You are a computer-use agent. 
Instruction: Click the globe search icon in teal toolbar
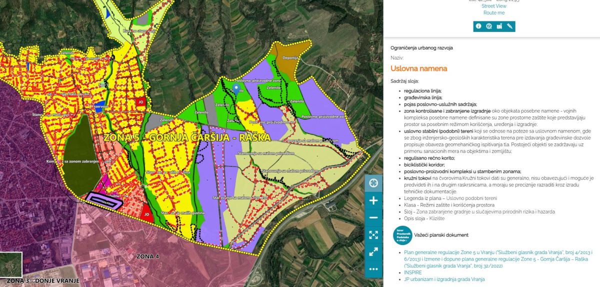(x=489, y=26)
